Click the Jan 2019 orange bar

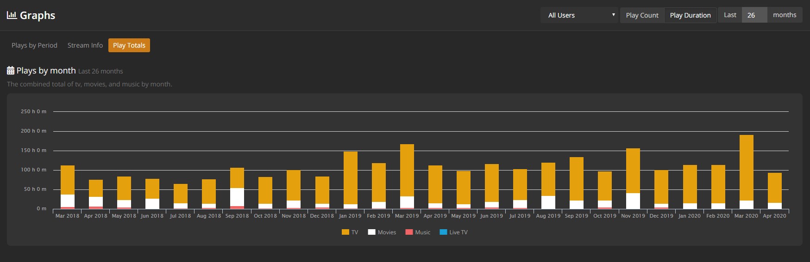tap(351, 178)
